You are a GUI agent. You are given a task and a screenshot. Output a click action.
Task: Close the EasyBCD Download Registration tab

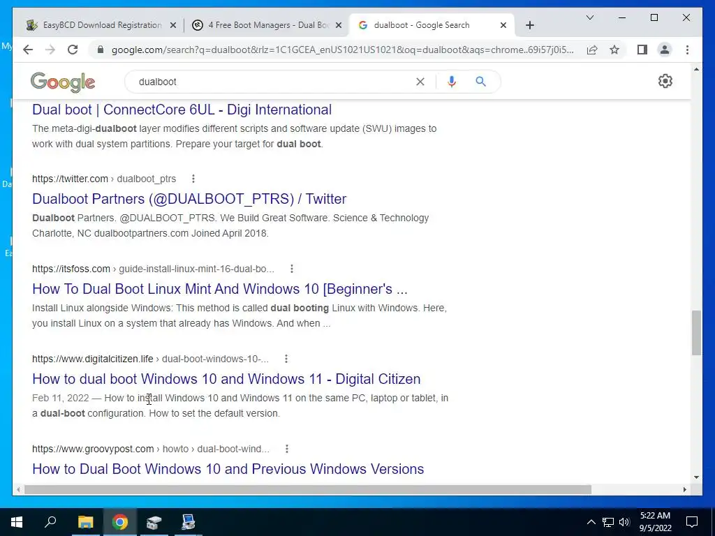click(x=173, y=26)
